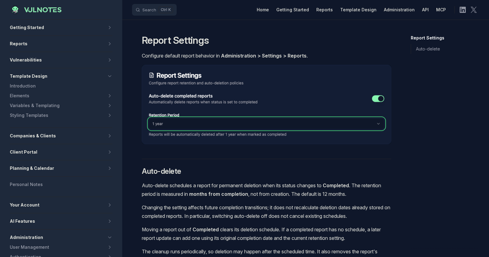Go to Home in top navigation
The height and width of the screenshot is (257, 489).
pyautogui.click(x=263, y=10)
